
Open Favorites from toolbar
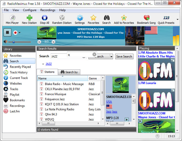tap(93, 19)
